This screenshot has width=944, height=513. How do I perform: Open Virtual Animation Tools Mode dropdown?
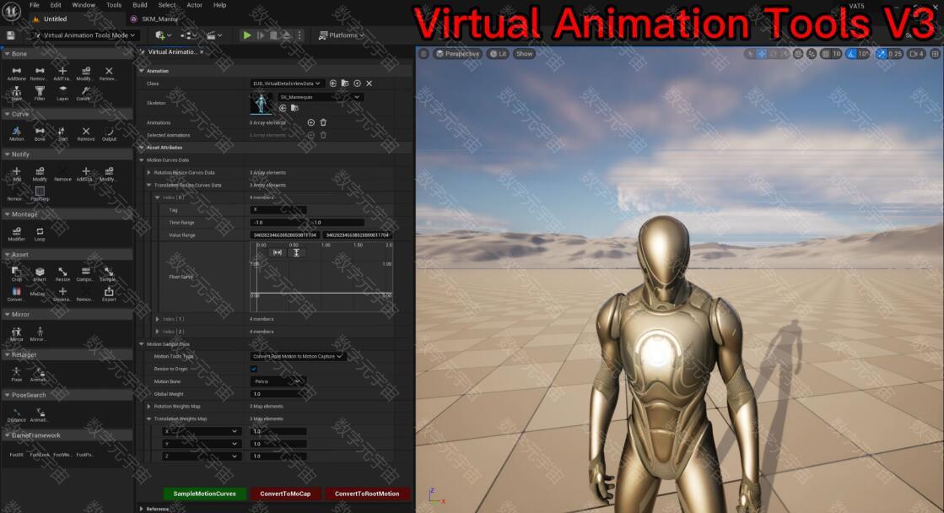pos(84,35)
